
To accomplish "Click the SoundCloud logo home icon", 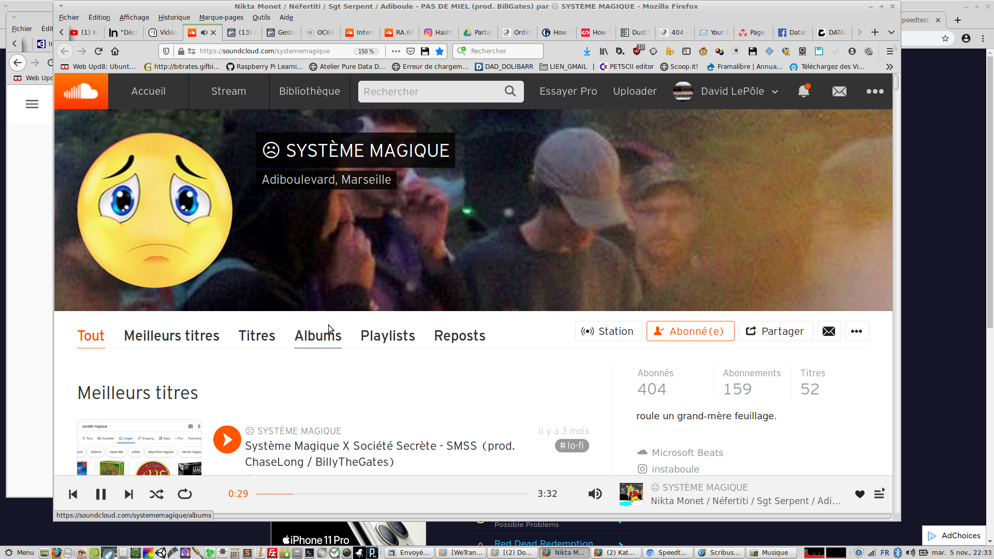I will click(x=81, y=92).
